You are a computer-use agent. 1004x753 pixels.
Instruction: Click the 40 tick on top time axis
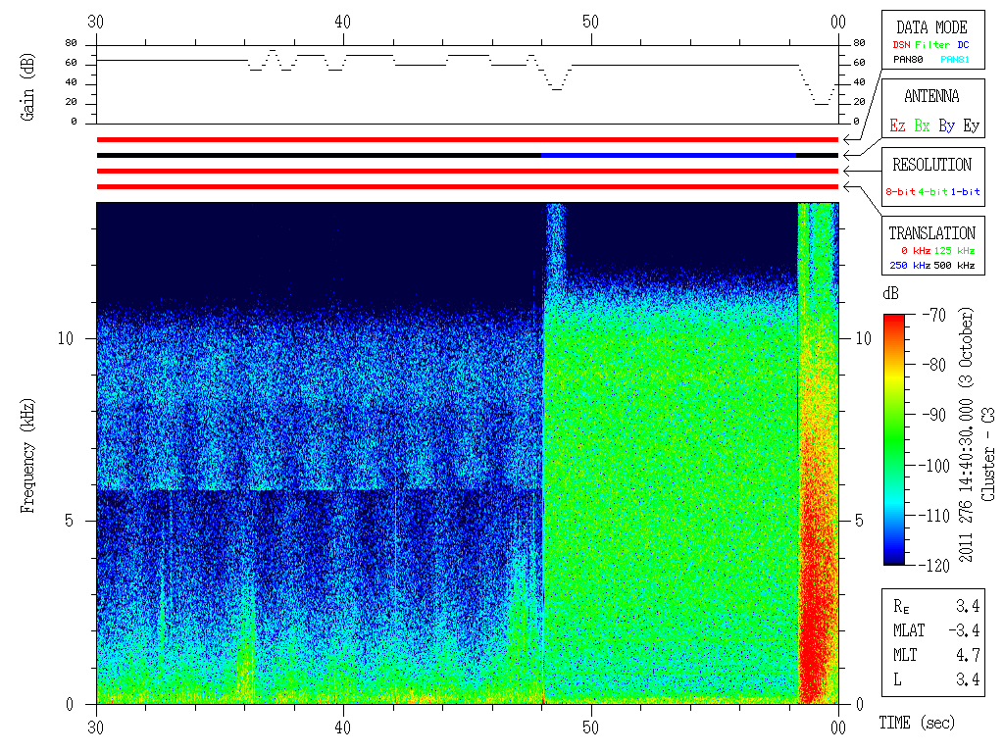pos(343,22)
